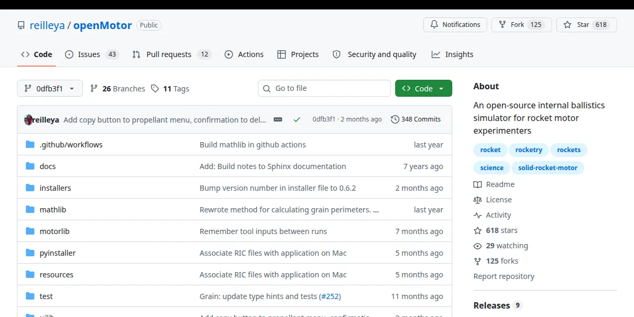Click the clock icon beside 348 Commits

tap(395, 119)
